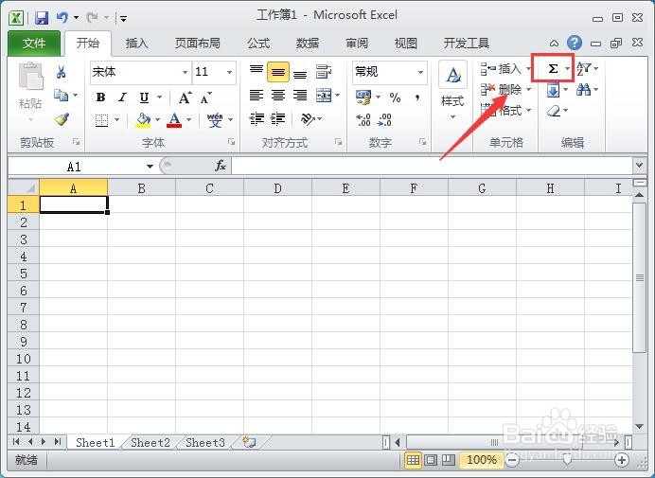Select the Format Painter brush icon
The width and height of the screenshot is (655, 478).
(62, 119)
